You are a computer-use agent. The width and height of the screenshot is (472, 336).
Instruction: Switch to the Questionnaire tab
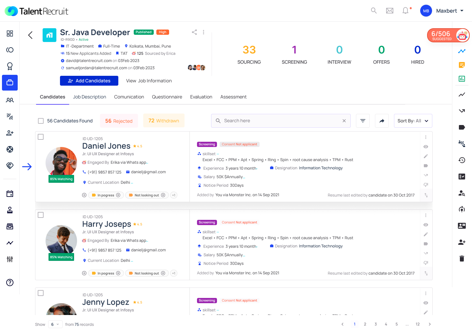(x=167, y=97)
